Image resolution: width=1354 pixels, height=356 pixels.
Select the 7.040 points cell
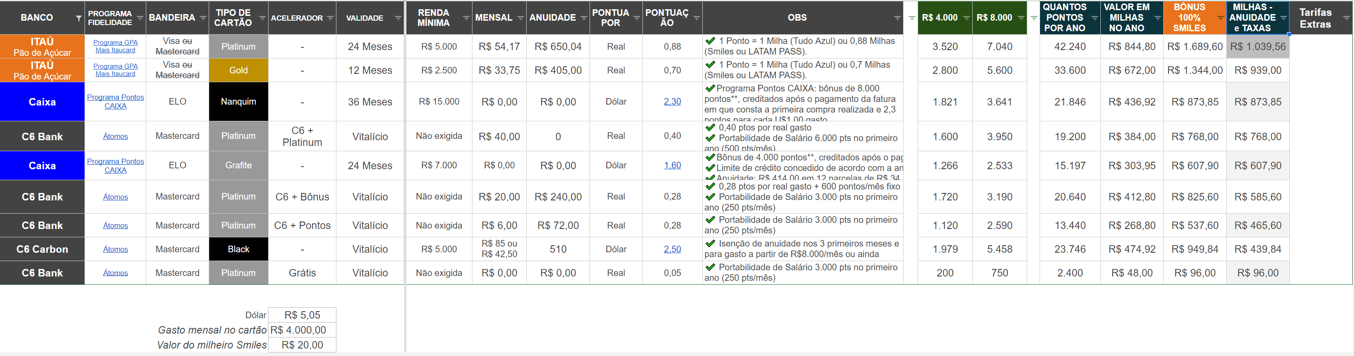(1000, 47)
